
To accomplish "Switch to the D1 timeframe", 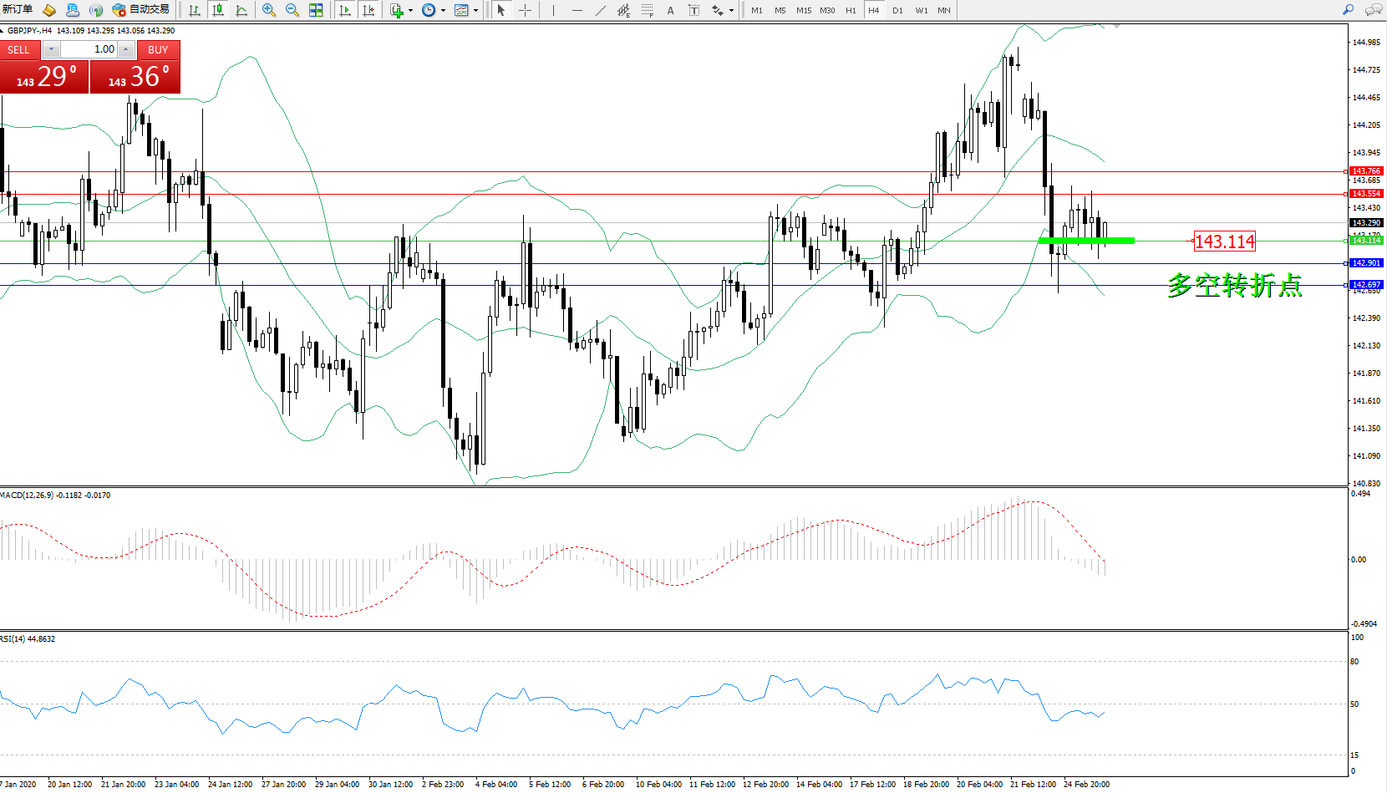I will tap(897, 10).
